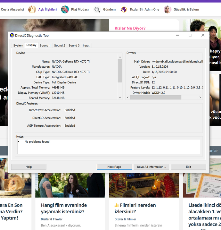Click Device list scroll up arrow
This screenshot has height=230, width=221.
pyautogui.click(x=120, y=57)
